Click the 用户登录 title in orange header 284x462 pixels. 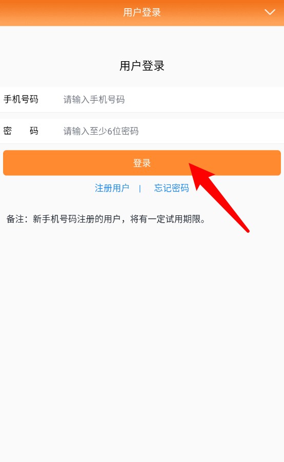(x=142, y=12)
